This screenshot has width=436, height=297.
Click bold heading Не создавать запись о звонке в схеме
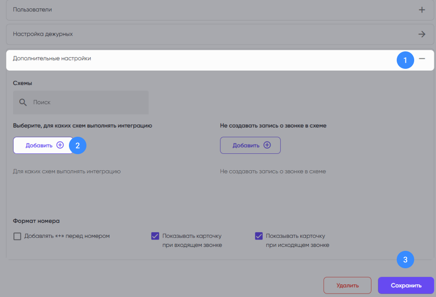(273, 126)
